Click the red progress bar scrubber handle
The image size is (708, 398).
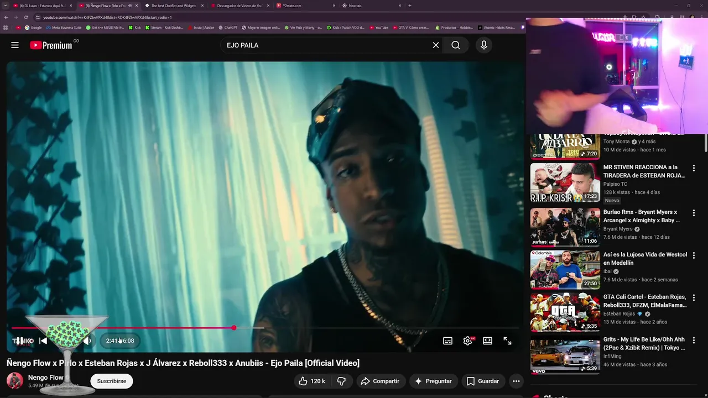(x=234, y=328)
